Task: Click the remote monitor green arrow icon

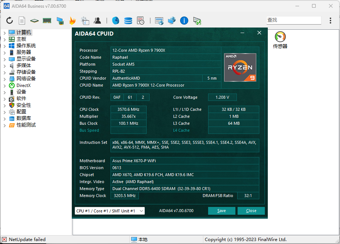Action: click(x=197, y=21)
